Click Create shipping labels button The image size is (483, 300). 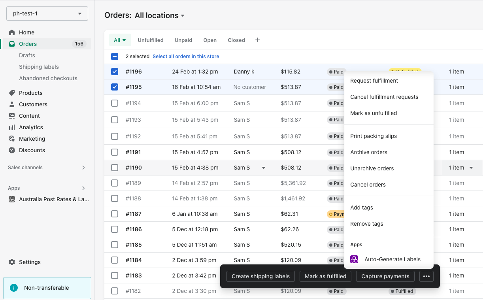coord(261,276)
